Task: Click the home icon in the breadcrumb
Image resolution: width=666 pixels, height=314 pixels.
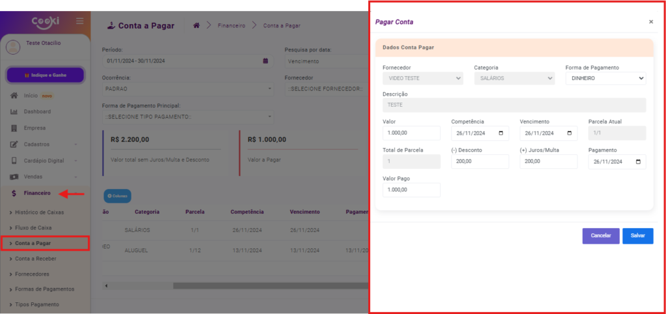Action: coord(196,25)
